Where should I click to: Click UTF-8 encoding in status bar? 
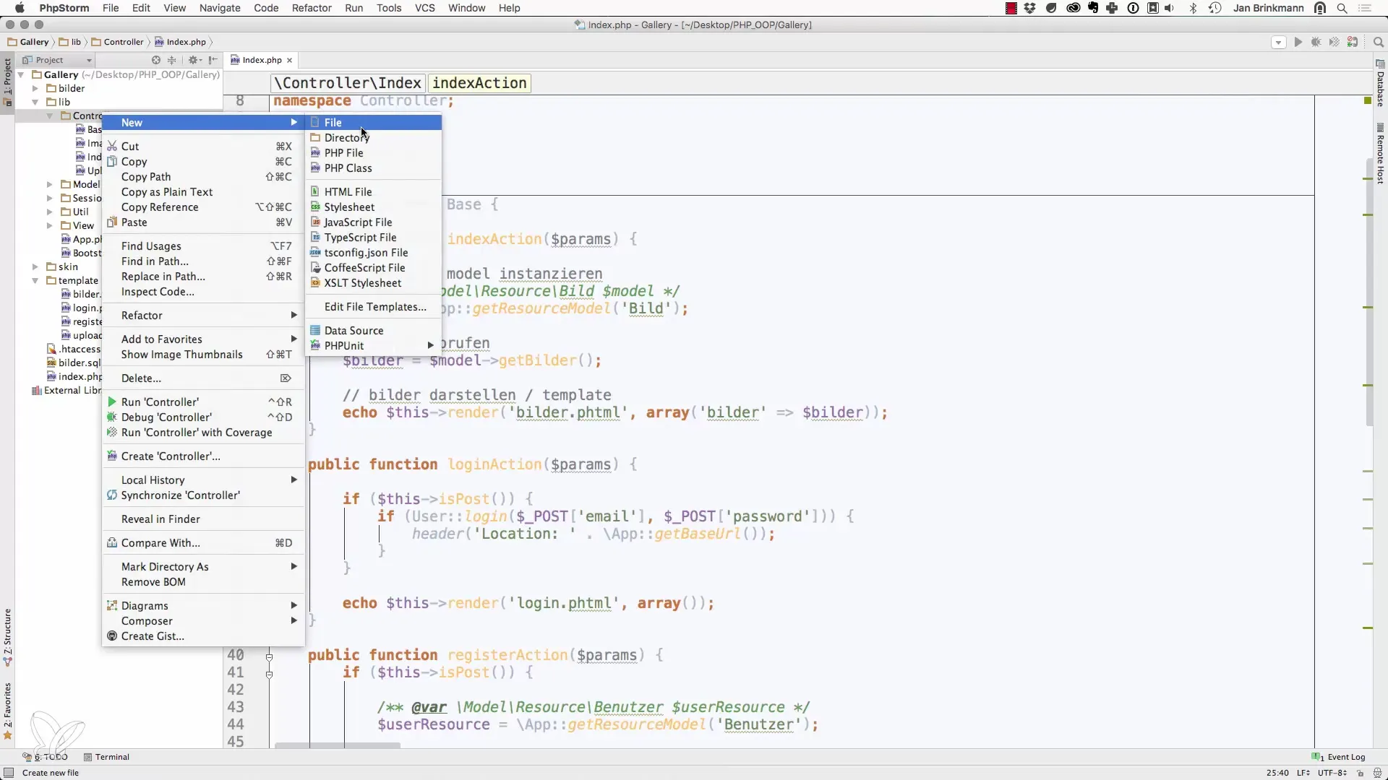1331,773
